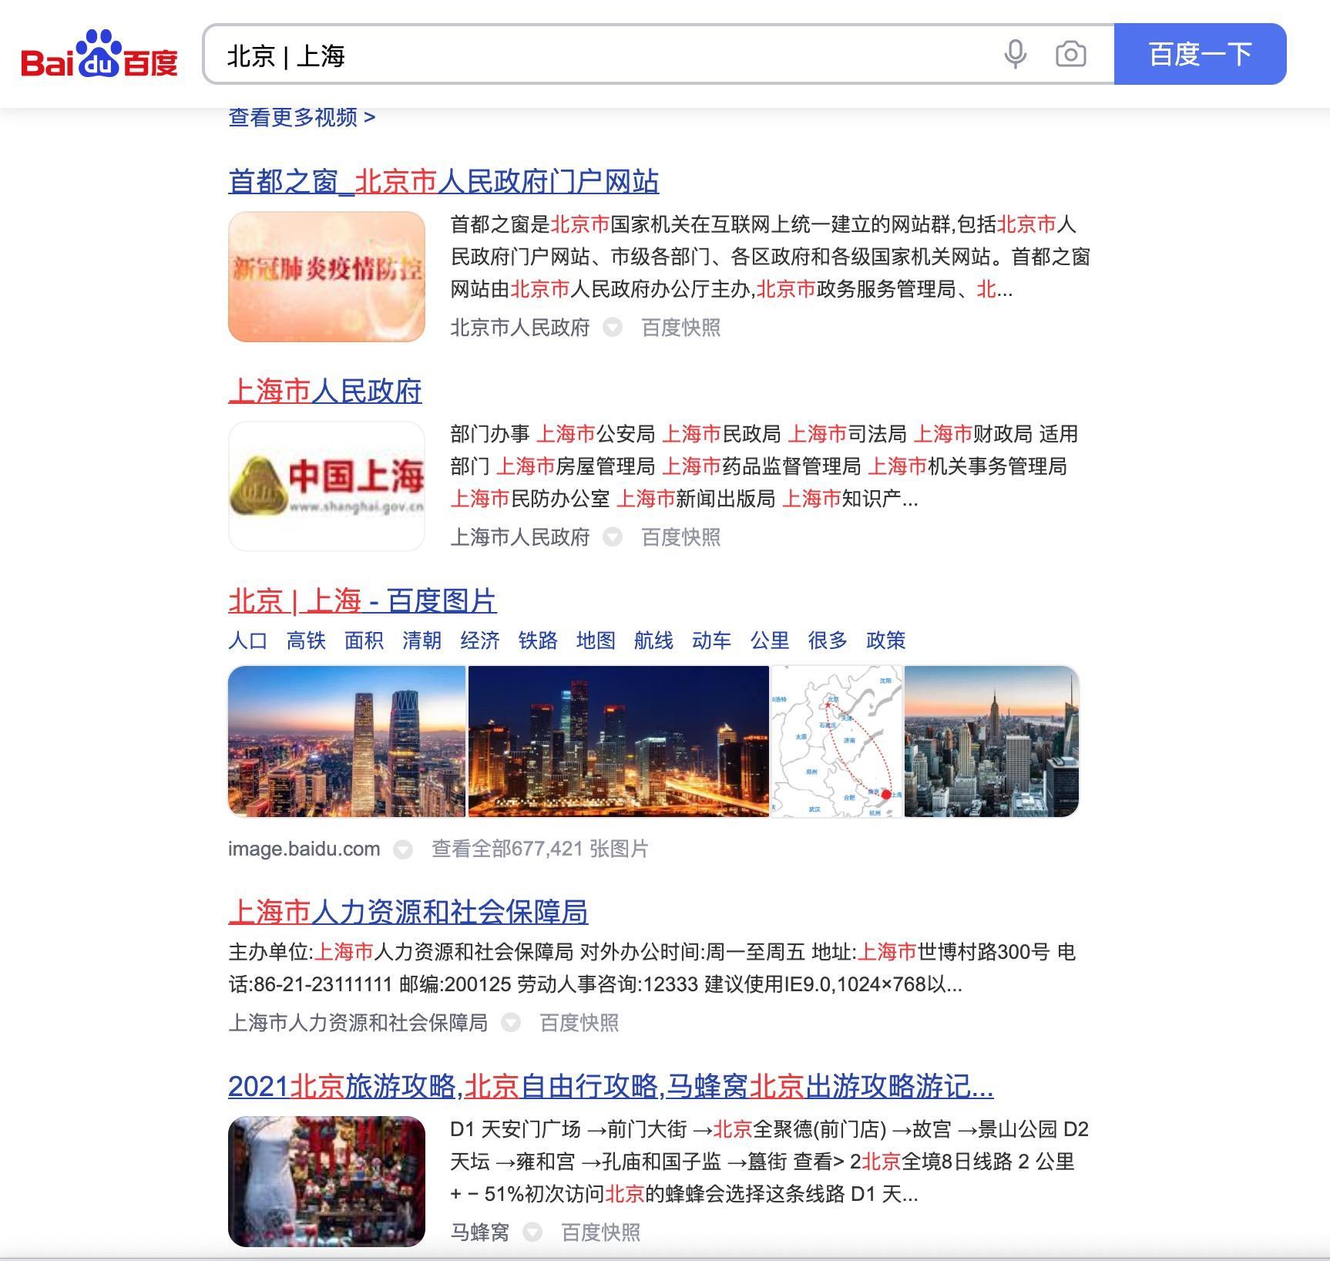Select the 地图 image tag
1330x1261 pixels.
[596, 641]
